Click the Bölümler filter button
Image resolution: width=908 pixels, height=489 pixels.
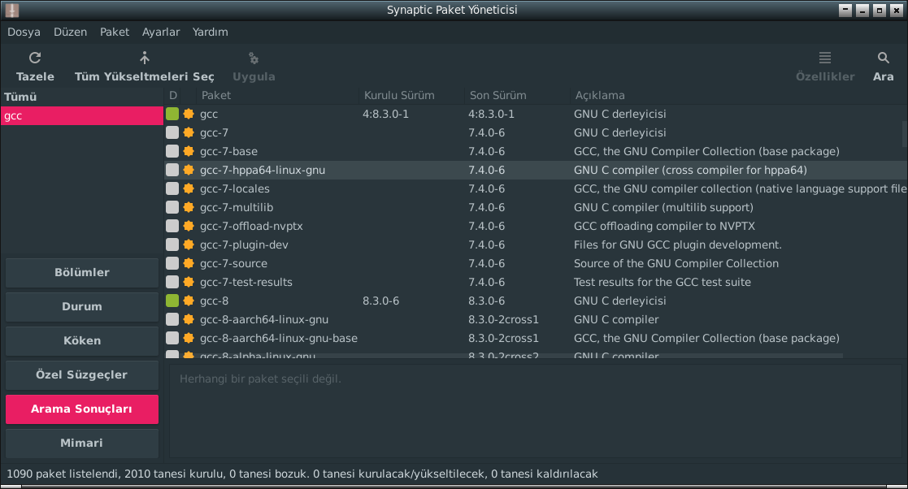[x=82, y=273]
